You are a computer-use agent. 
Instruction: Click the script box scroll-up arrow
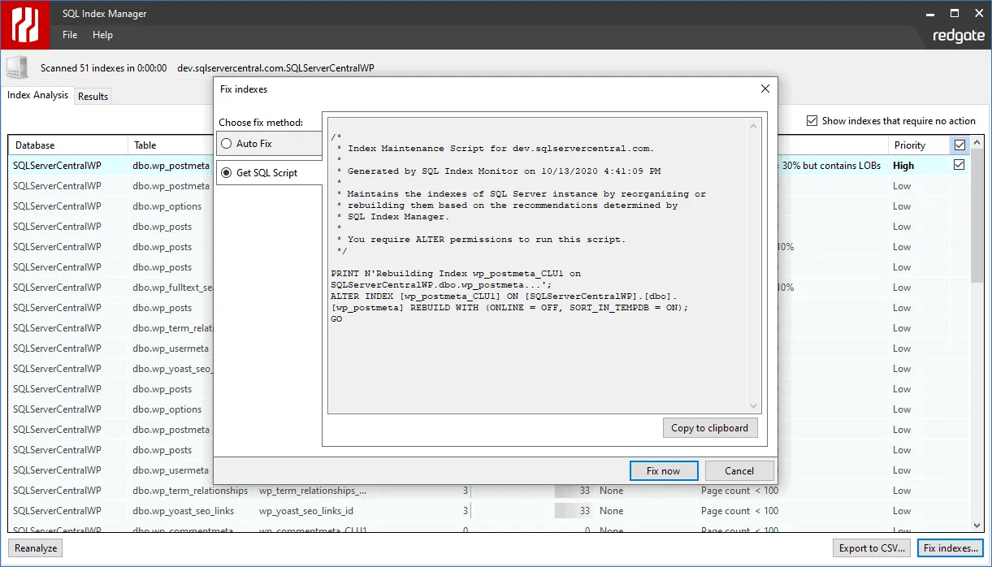pyautogui.click(x=753, y=126)
